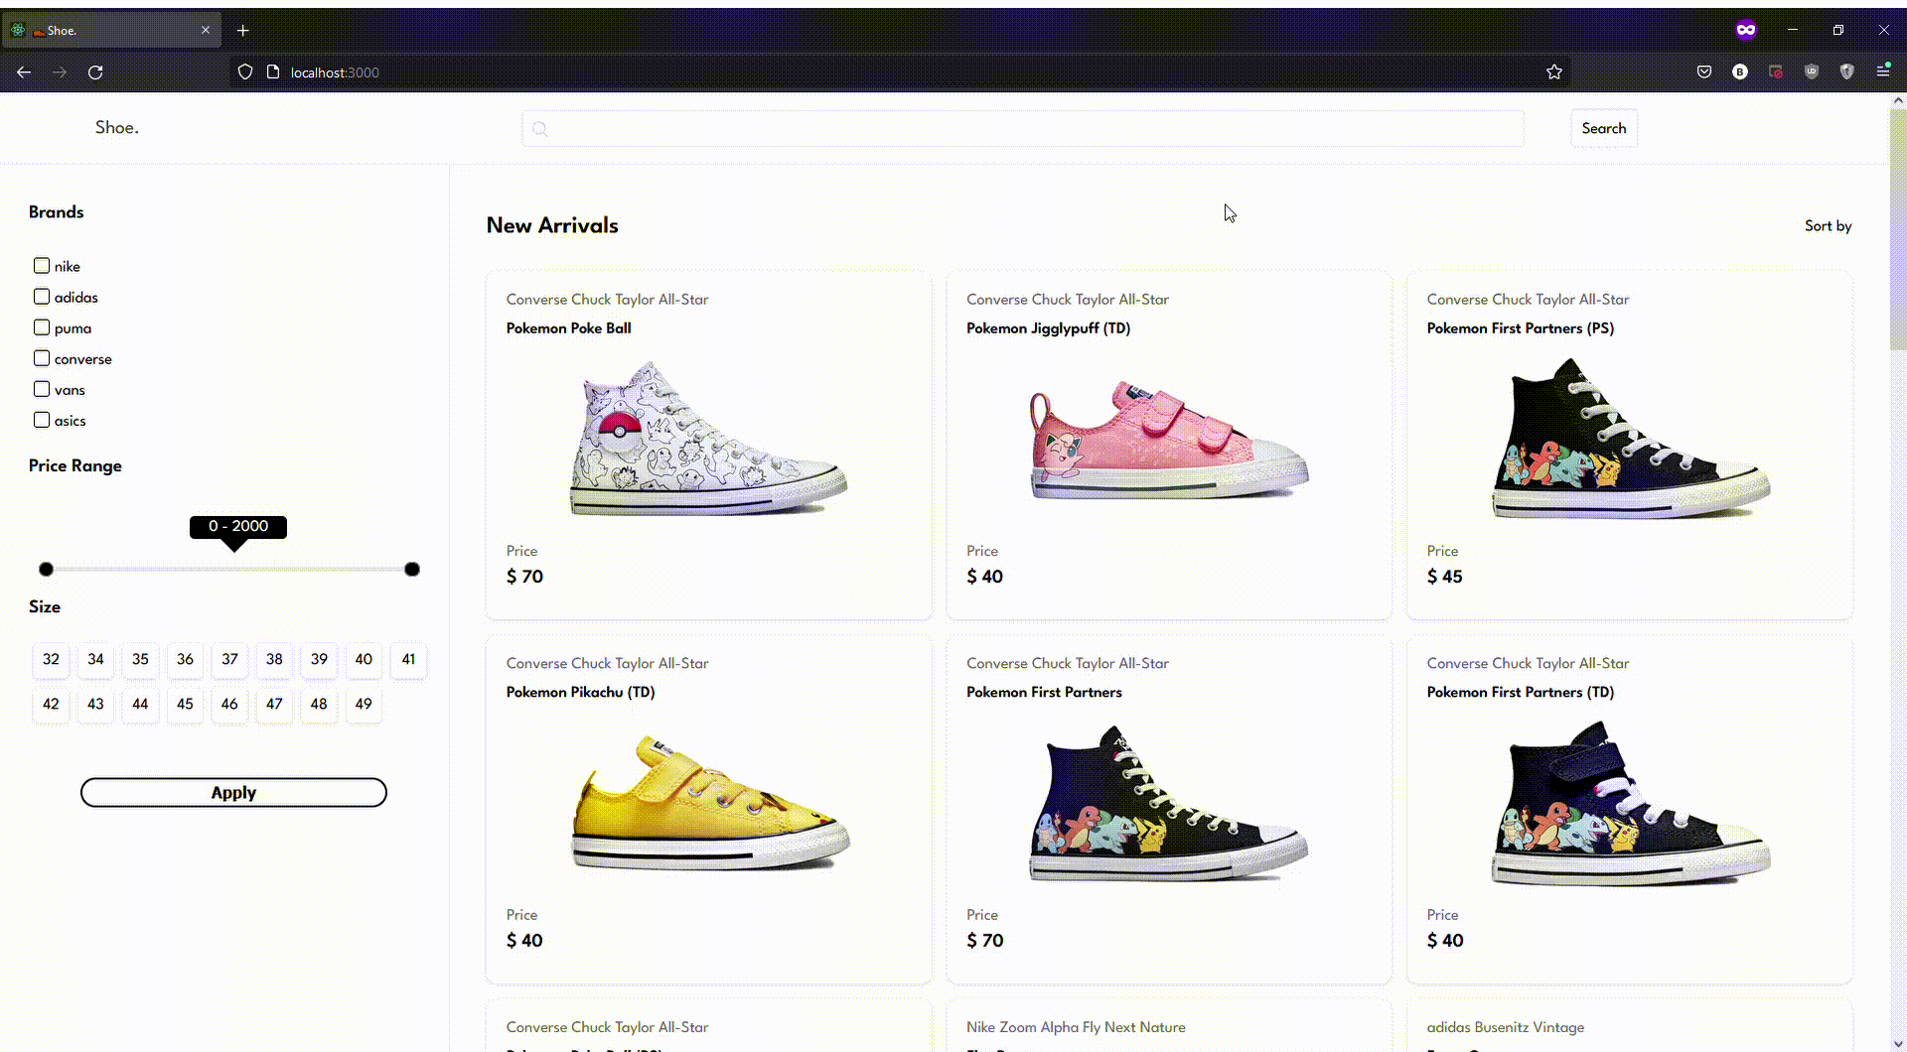Open the Sort by dropdown
Screen dimensions: 1907x1052
tap(1828, 225)
